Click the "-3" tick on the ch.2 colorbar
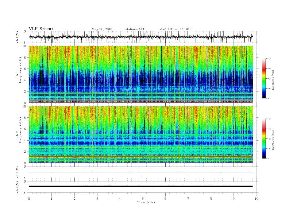Viewport: 289px width, 223px height. (x=269, y=119)
